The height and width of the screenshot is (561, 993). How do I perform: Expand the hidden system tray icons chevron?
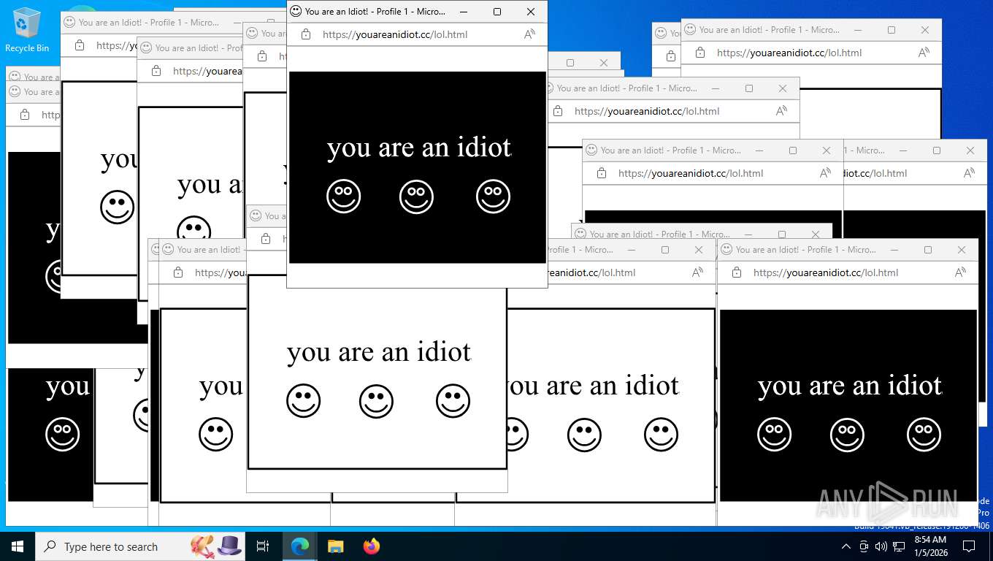click(846, 546)
